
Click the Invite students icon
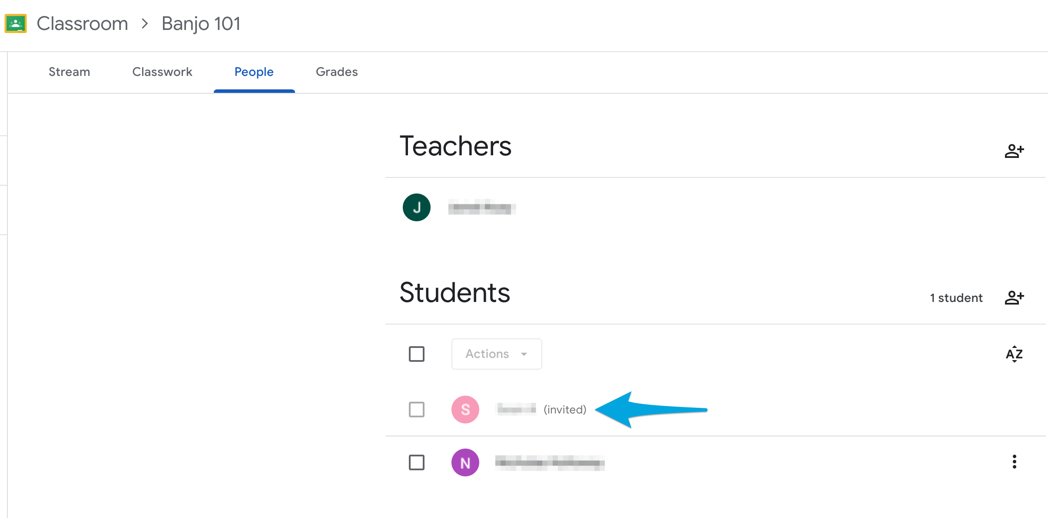1015,297
